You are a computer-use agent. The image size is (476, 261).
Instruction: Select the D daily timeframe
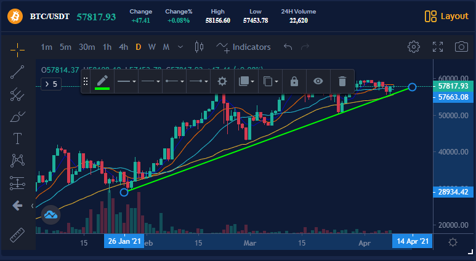pos(139,47)
